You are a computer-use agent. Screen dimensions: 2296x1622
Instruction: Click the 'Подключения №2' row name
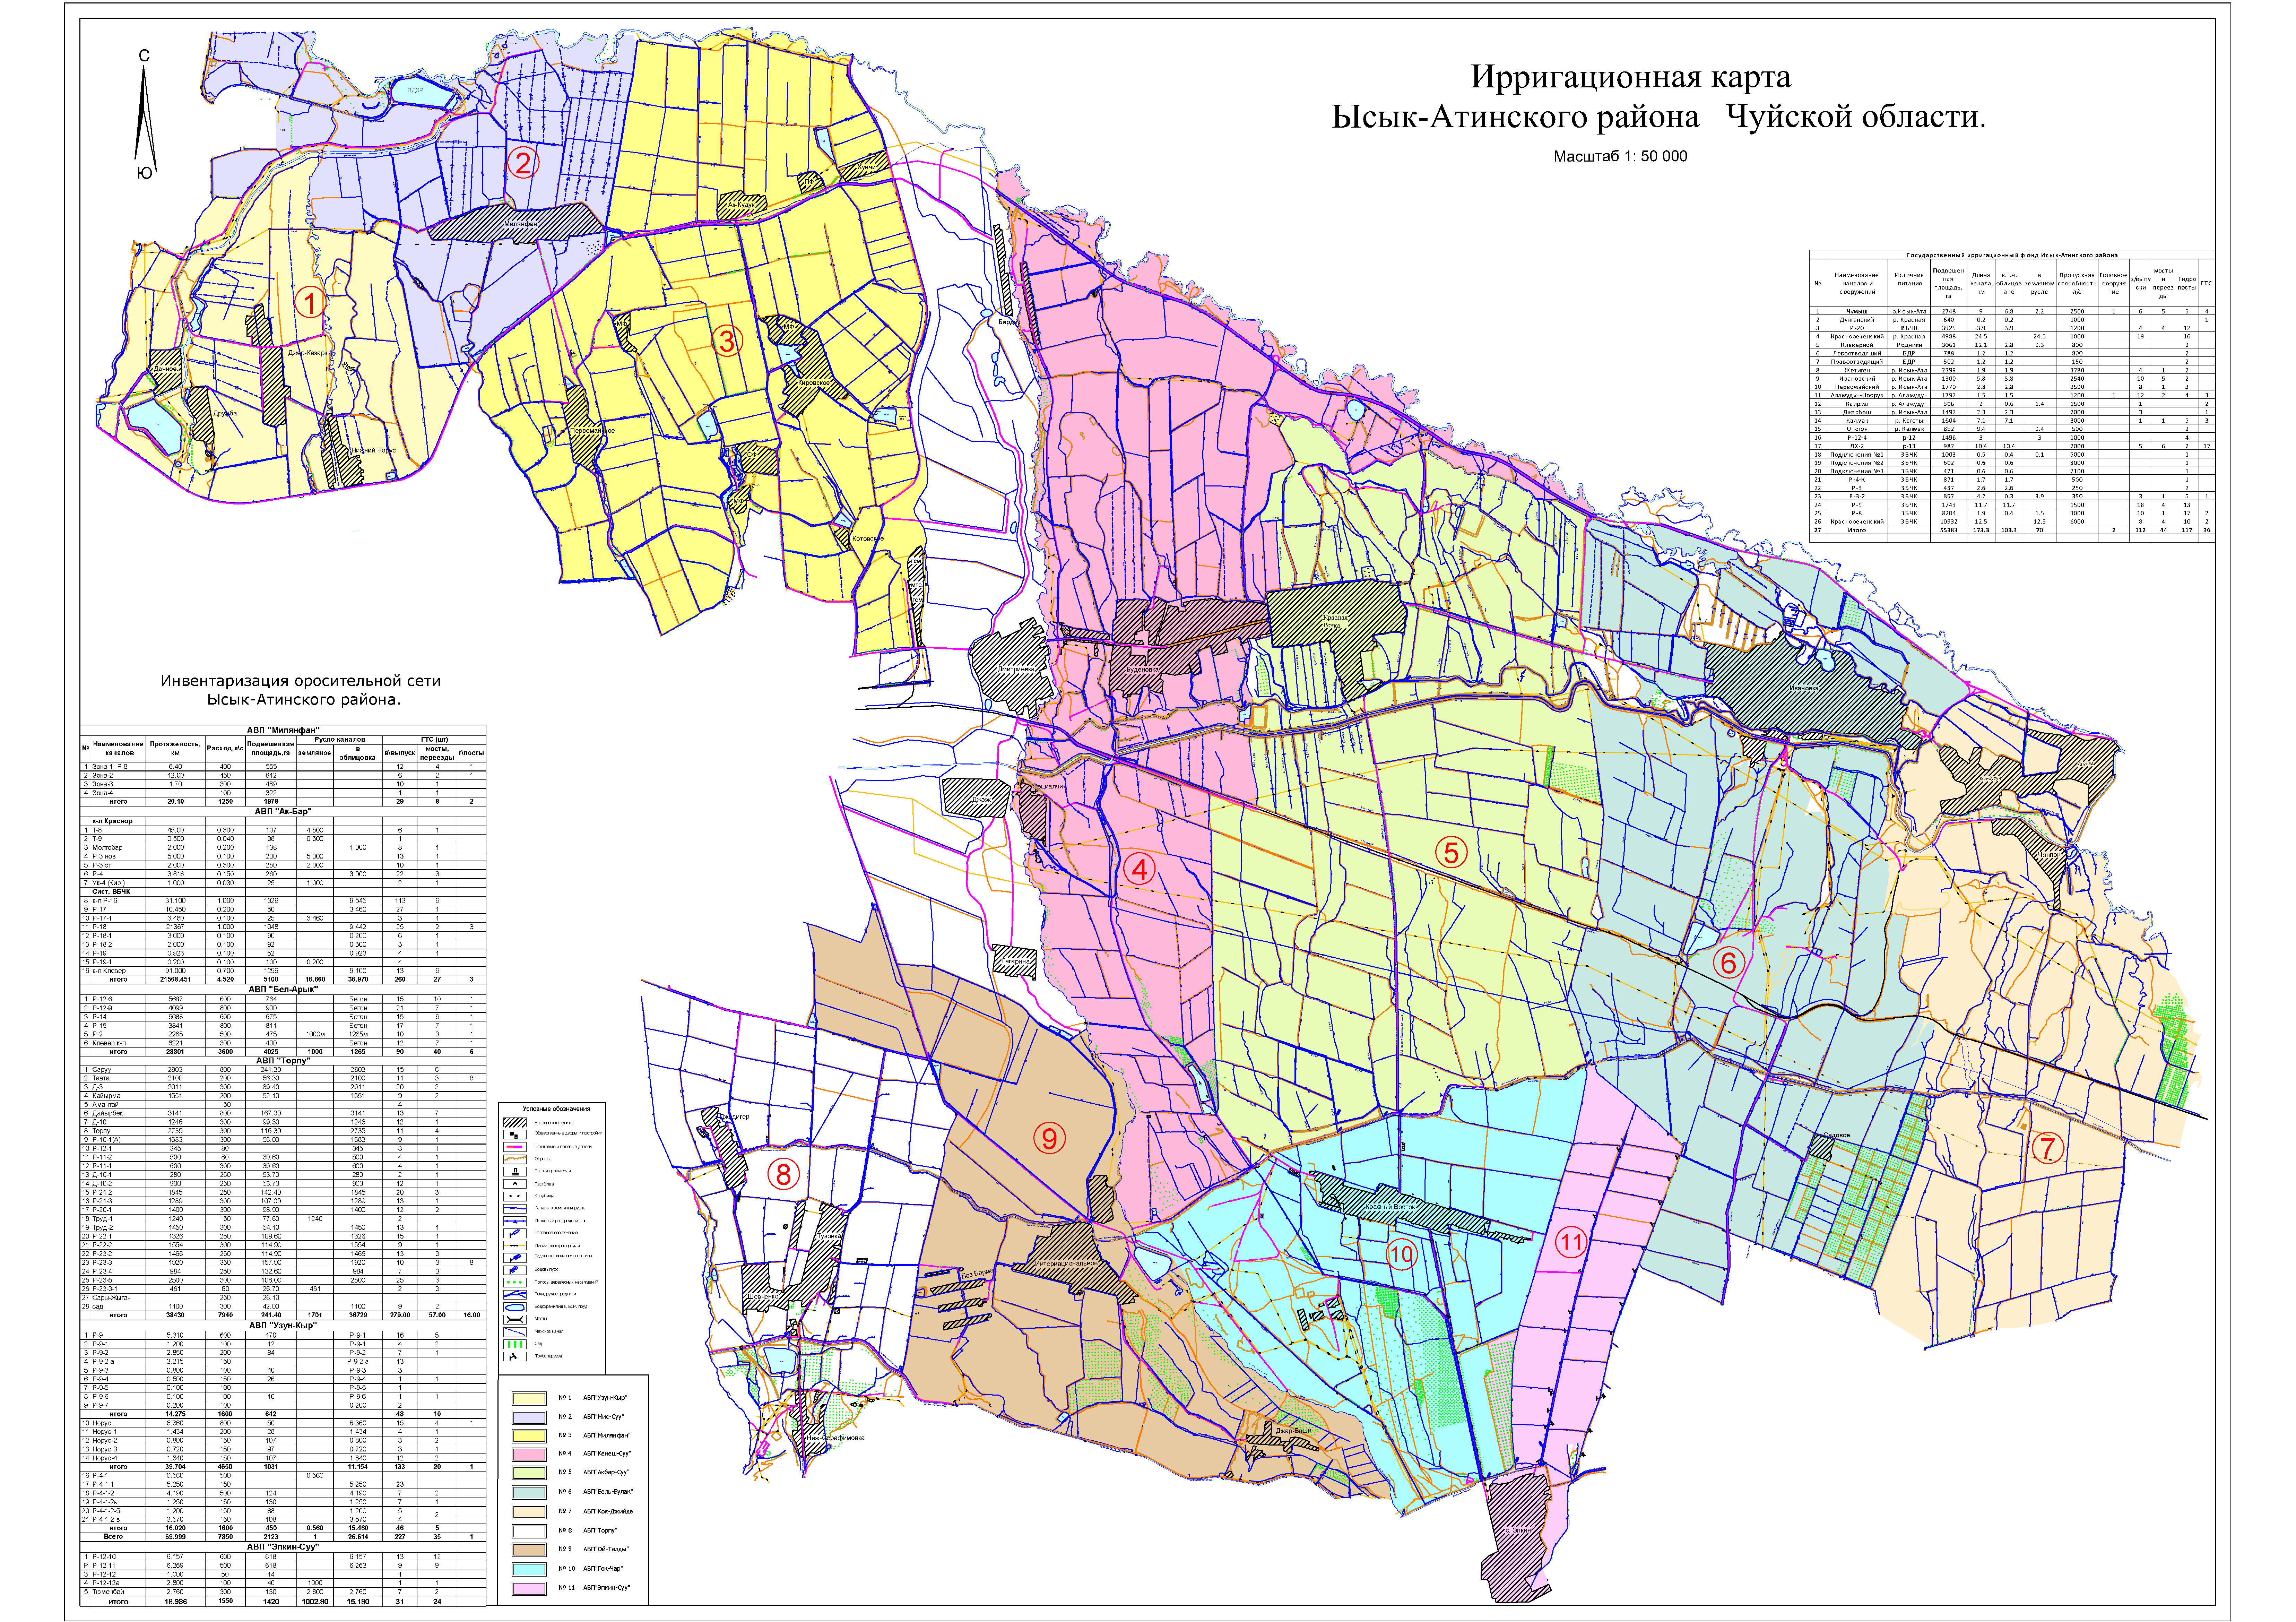(x=1857, y=463)
